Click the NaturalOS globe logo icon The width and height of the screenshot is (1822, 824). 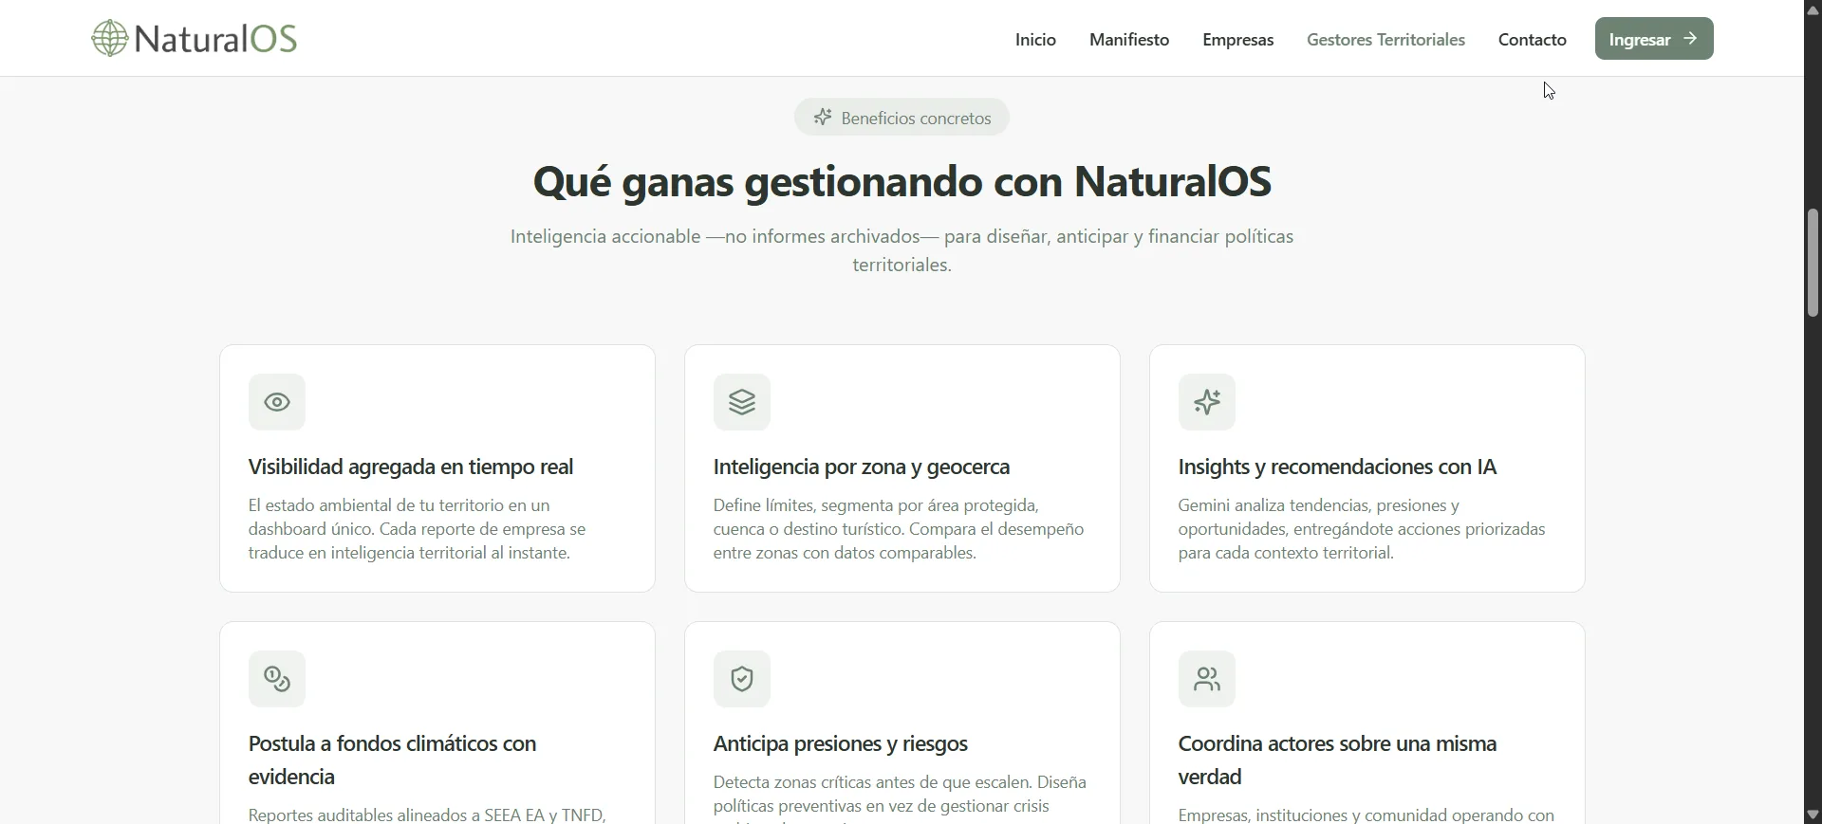[110, 39]
